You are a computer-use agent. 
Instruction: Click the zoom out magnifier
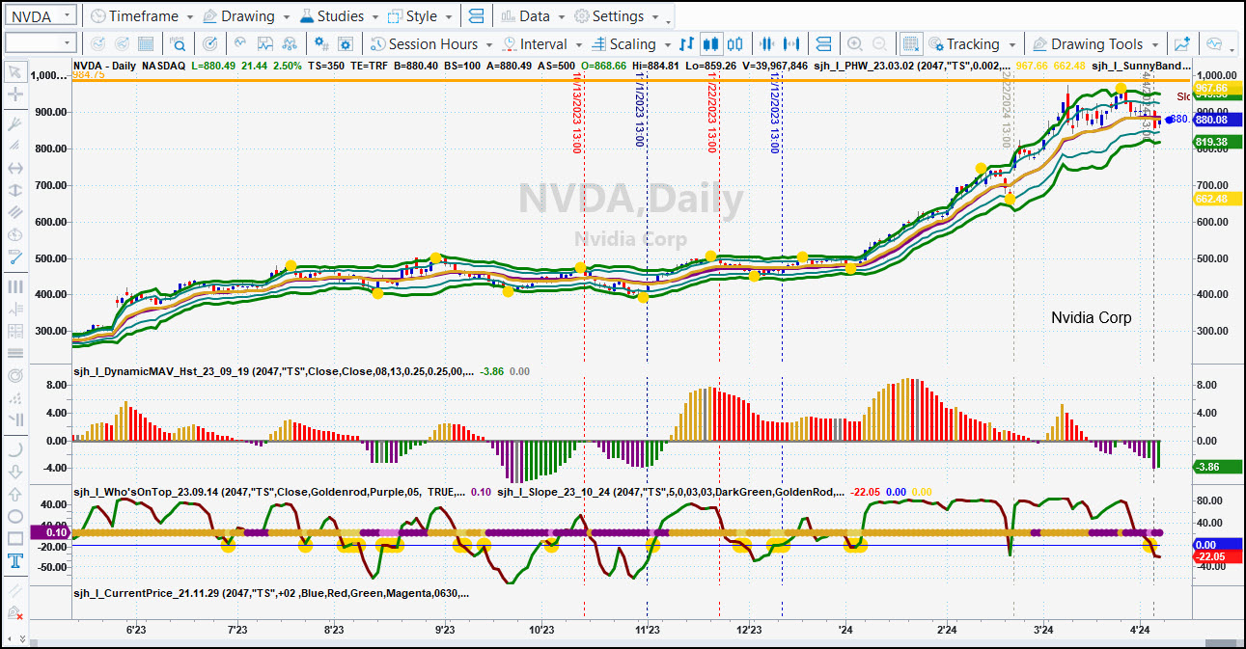tap(880, 44)
